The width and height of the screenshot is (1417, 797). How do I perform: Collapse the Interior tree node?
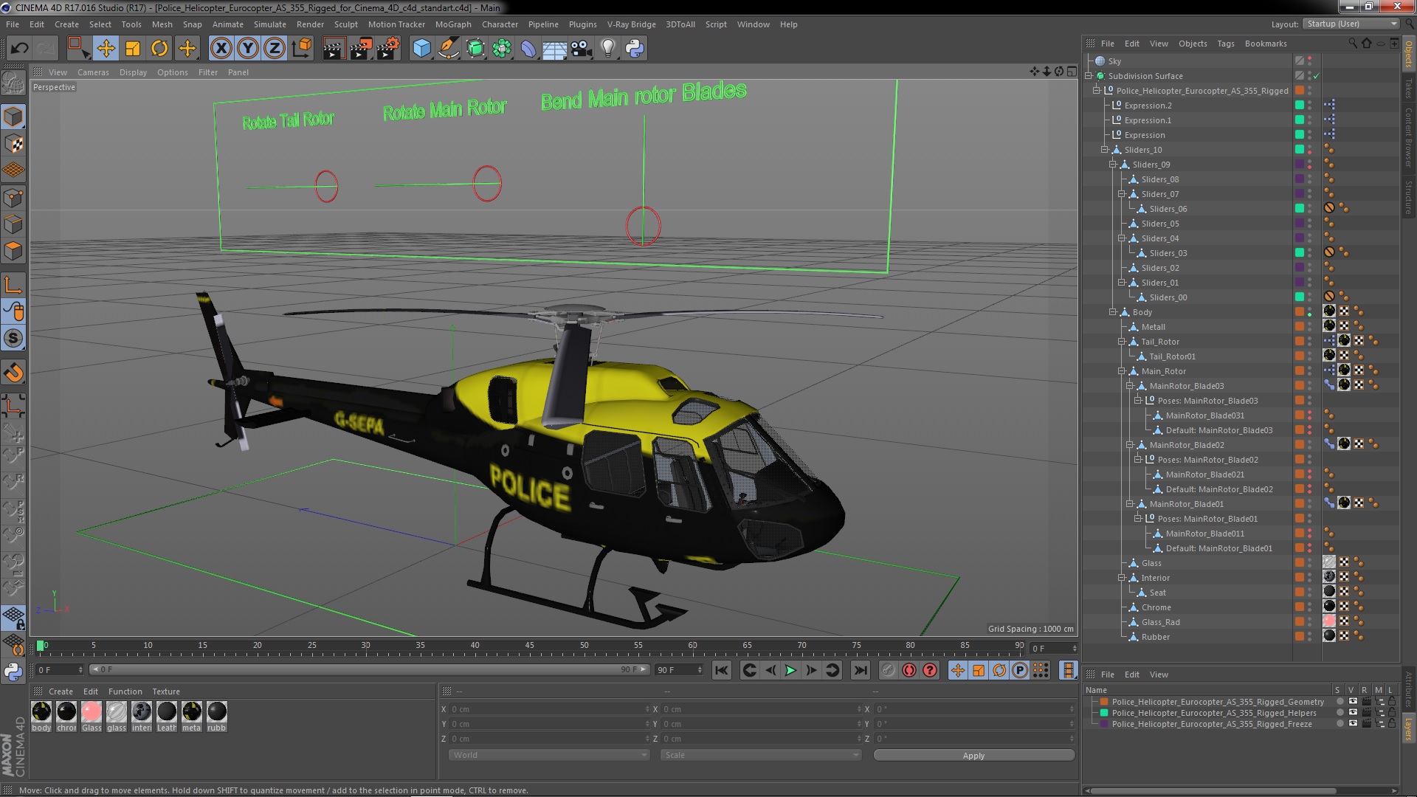(1121, 578)
